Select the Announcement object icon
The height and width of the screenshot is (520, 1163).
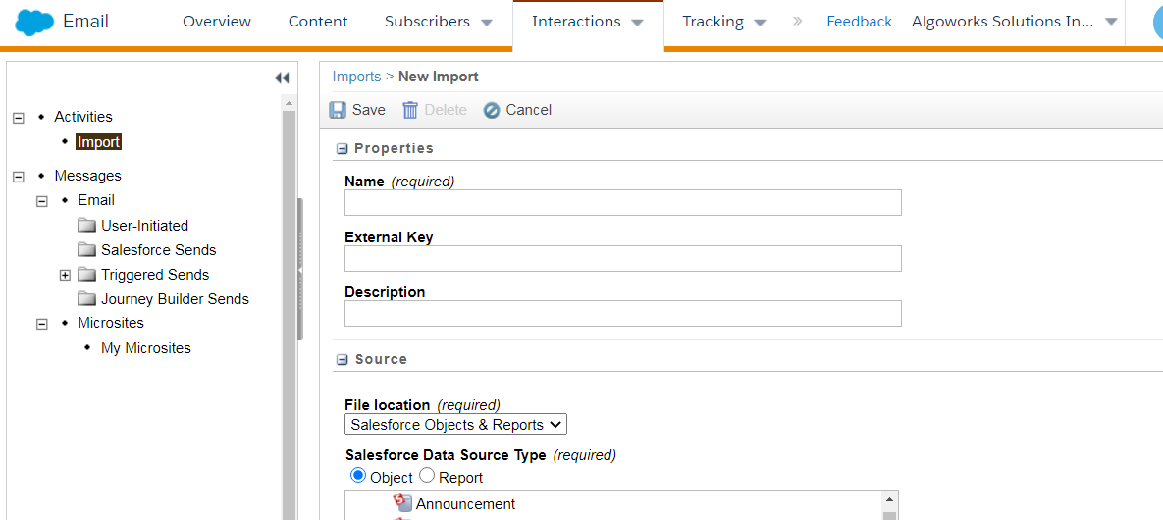(x=402, y=503)
